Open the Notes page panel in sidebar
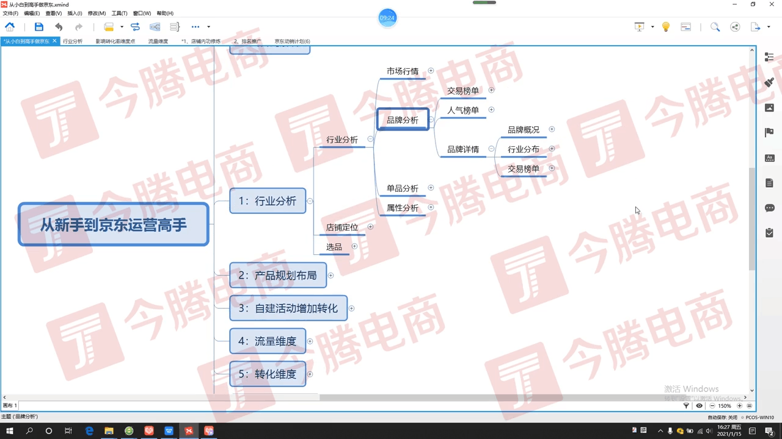782x439 pixels. 769,183
